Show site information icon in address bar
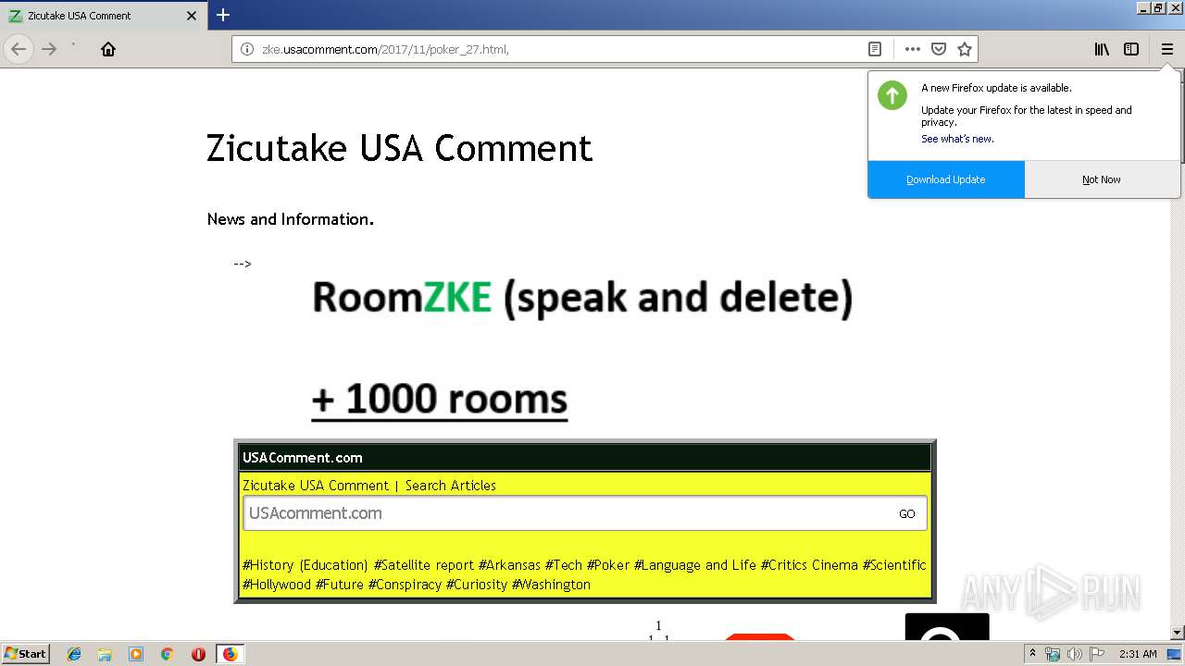 tap(246, 49)
